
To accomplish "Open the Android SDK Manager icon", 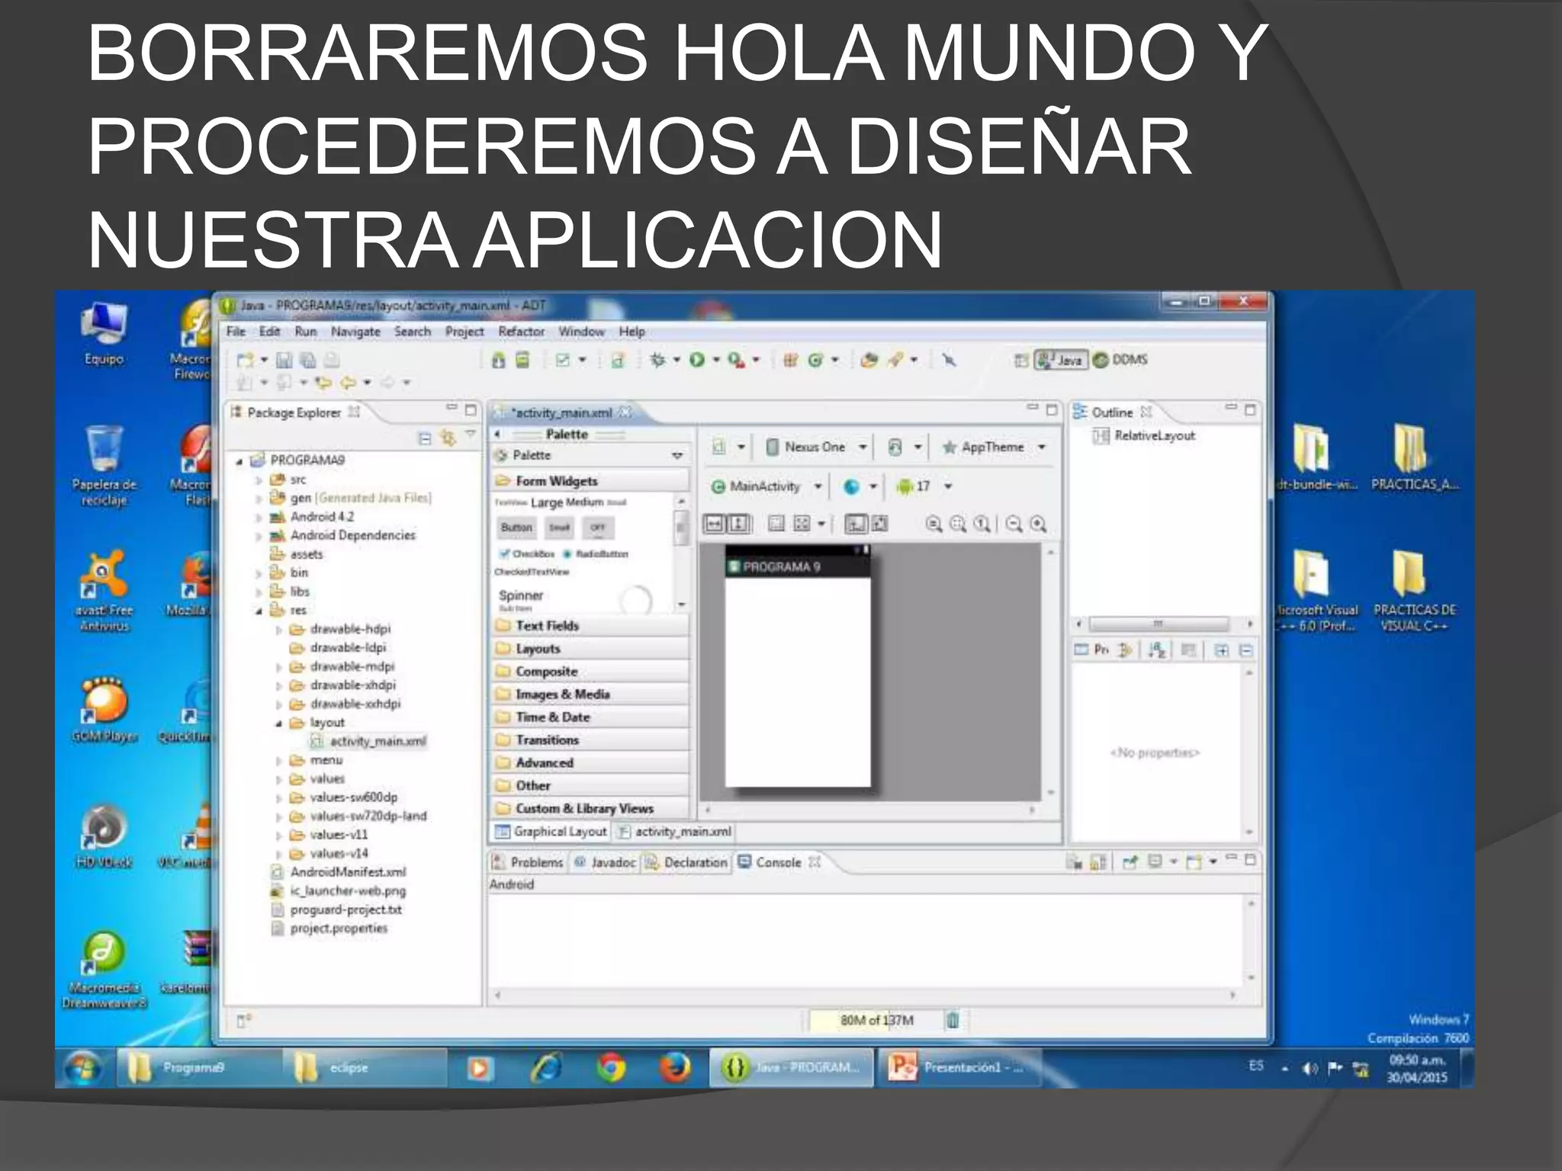I will (498, 360).
